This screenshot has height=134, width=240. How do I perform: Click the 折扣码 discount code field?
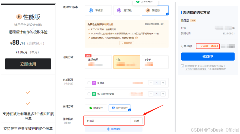coord(108,121)
